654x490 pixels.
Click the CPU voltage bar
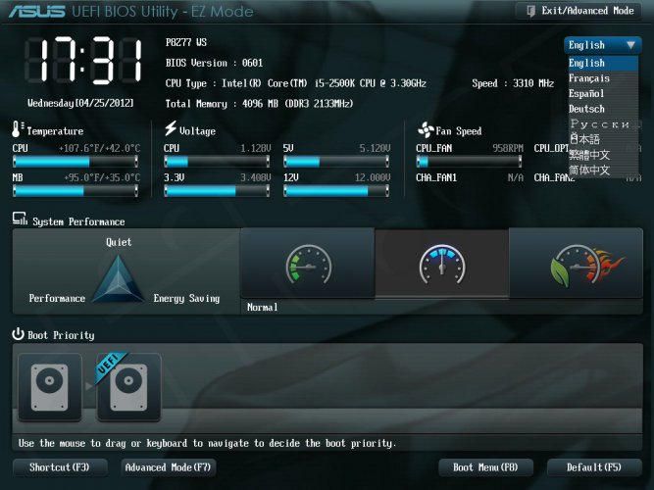click(217, 162)
